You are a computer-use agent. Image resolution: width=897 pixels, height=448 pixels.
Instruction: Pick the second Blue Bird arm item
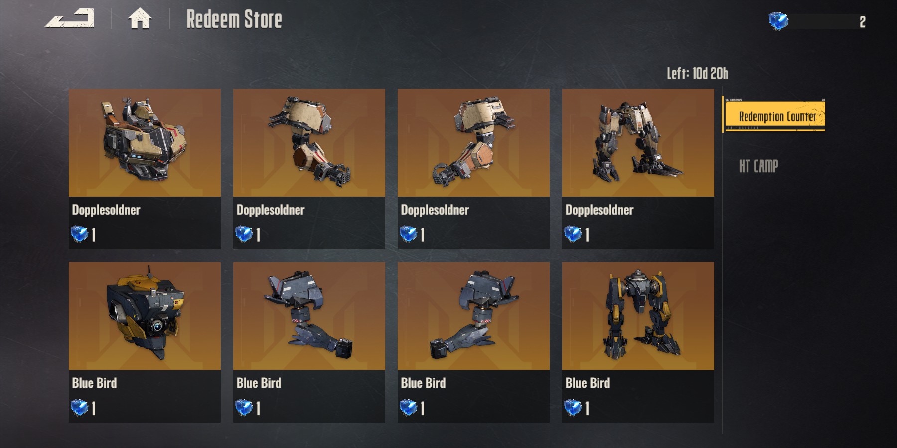[473, 316]
